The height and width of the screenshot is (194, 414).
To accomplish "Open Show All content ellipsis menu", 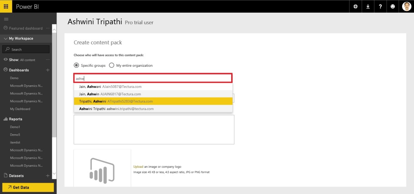I will (48, 60).
